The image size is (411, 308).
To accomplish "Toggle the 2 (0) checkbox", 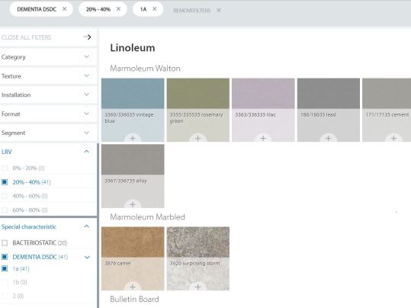I will (x=5, y=296).
